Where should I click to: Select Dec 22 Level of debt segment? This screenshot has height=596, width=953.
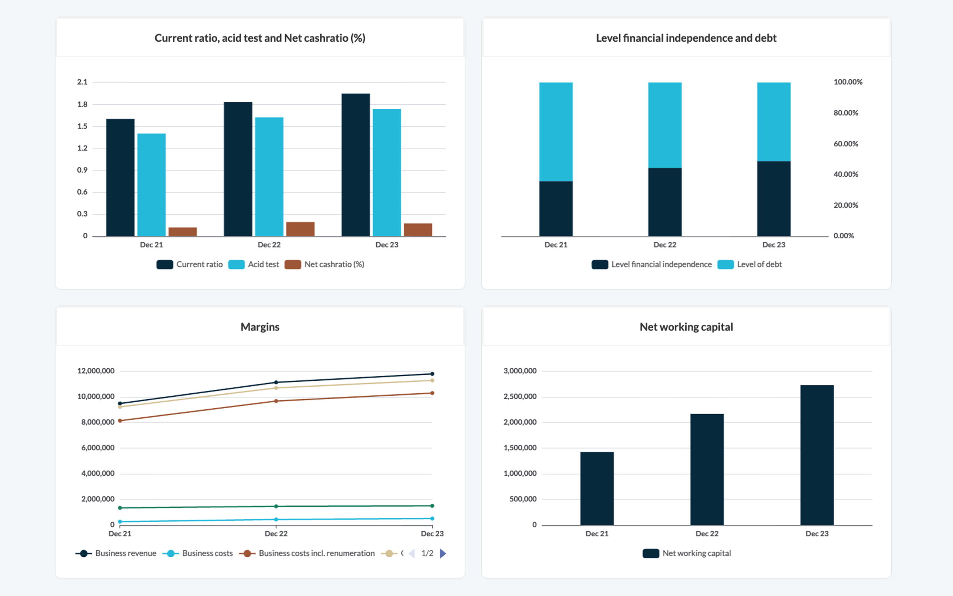665,126
